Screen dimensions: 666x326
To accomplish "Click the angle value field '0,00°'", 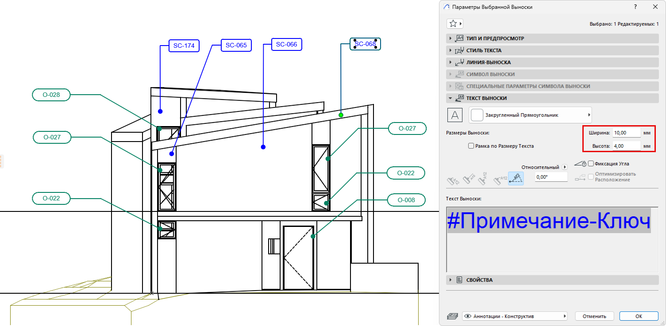I will [551, 177].
